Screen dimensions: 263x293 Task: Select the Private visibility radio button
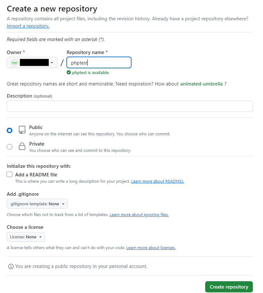coord(10,147)
